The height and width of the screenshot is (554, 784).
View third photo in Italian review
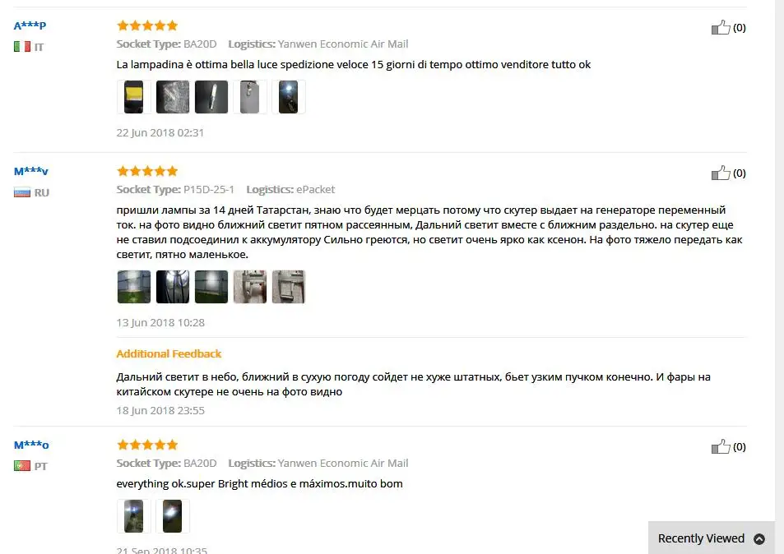211,97
